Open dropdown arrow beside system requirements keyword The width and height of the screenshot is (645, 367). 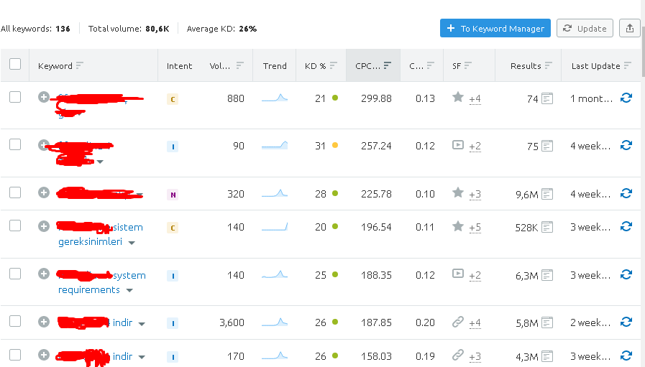click(129, 291)
